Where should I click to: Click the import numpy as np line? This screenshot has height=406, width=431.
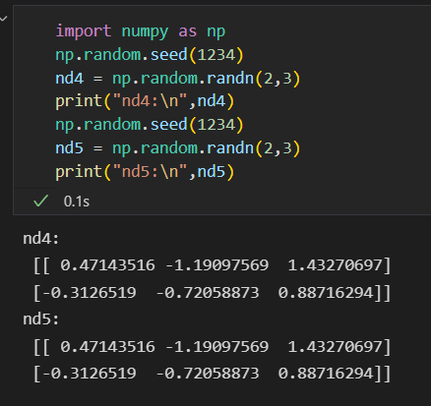141,31
